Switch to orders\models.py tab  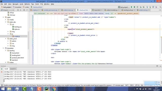tap(112, 10)
